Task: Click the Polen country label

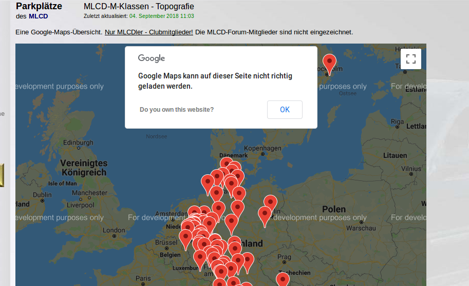Action: (x=334, y=209)
